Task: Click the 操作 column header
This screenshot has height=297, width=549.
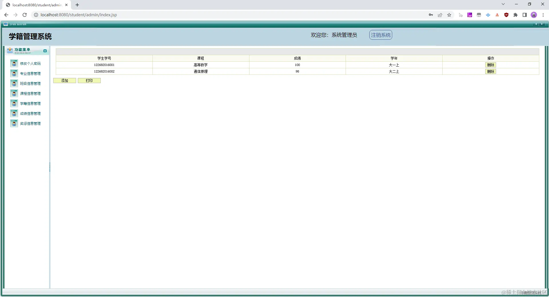Action: 491,58
